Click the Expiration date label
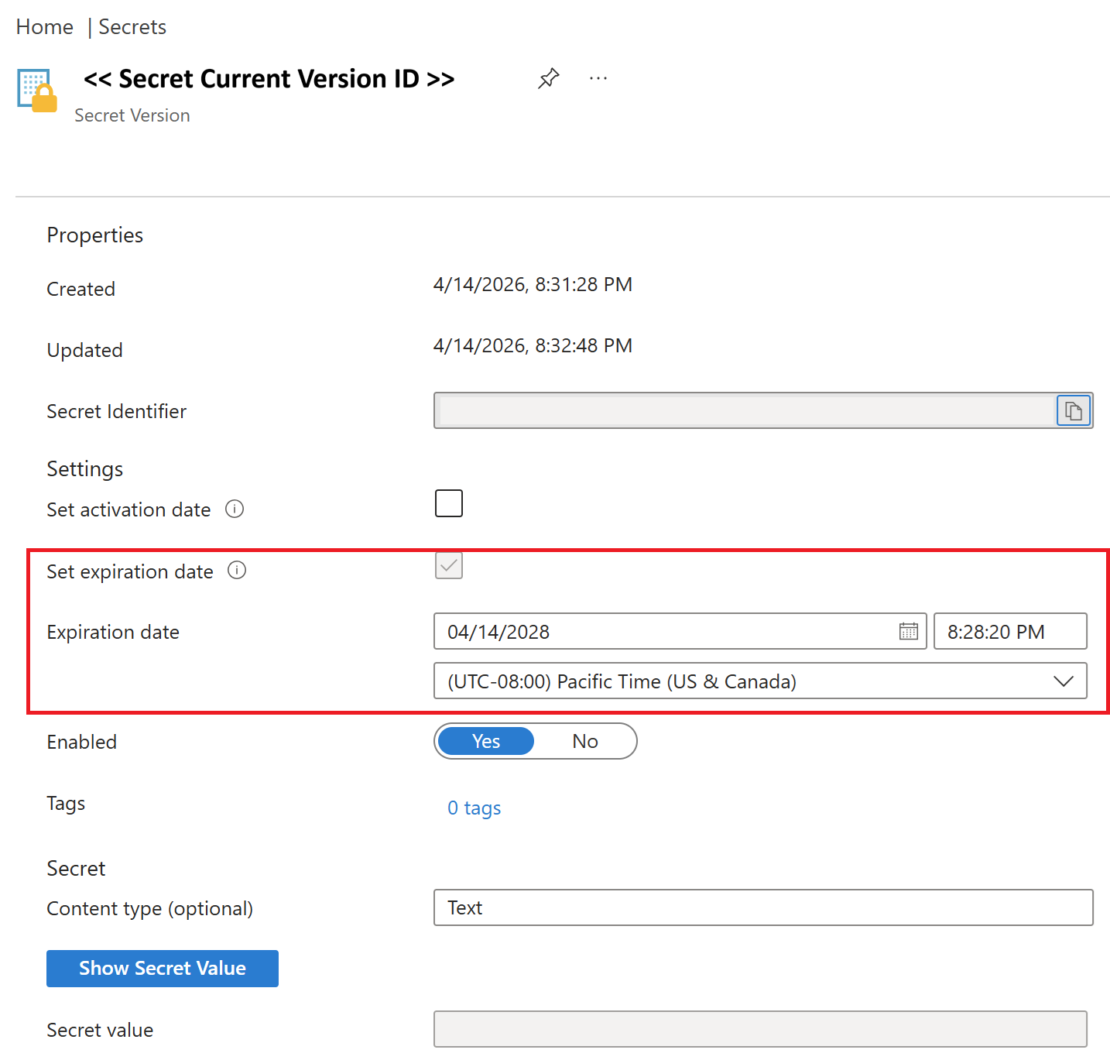 pyautogui.click(x=113, y=632)
